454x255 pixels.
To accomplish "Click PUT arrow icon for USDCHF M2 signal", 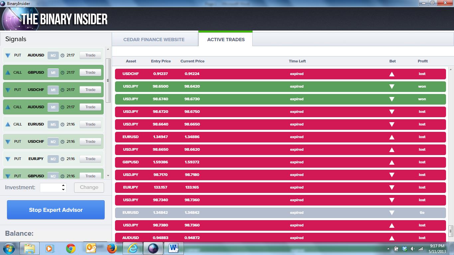I will pyautogui.click(x=8, y=142).
